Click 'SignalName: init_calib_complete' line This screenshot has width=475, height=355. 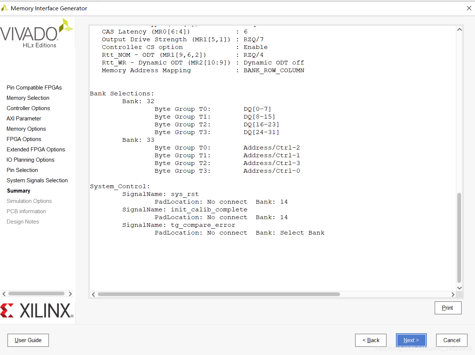coord(185,210)
